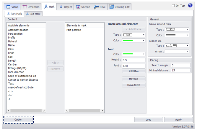Select Material in Available elements list
Screen dimensions: 197x131
pyautogui.click(x=12, y=41)
